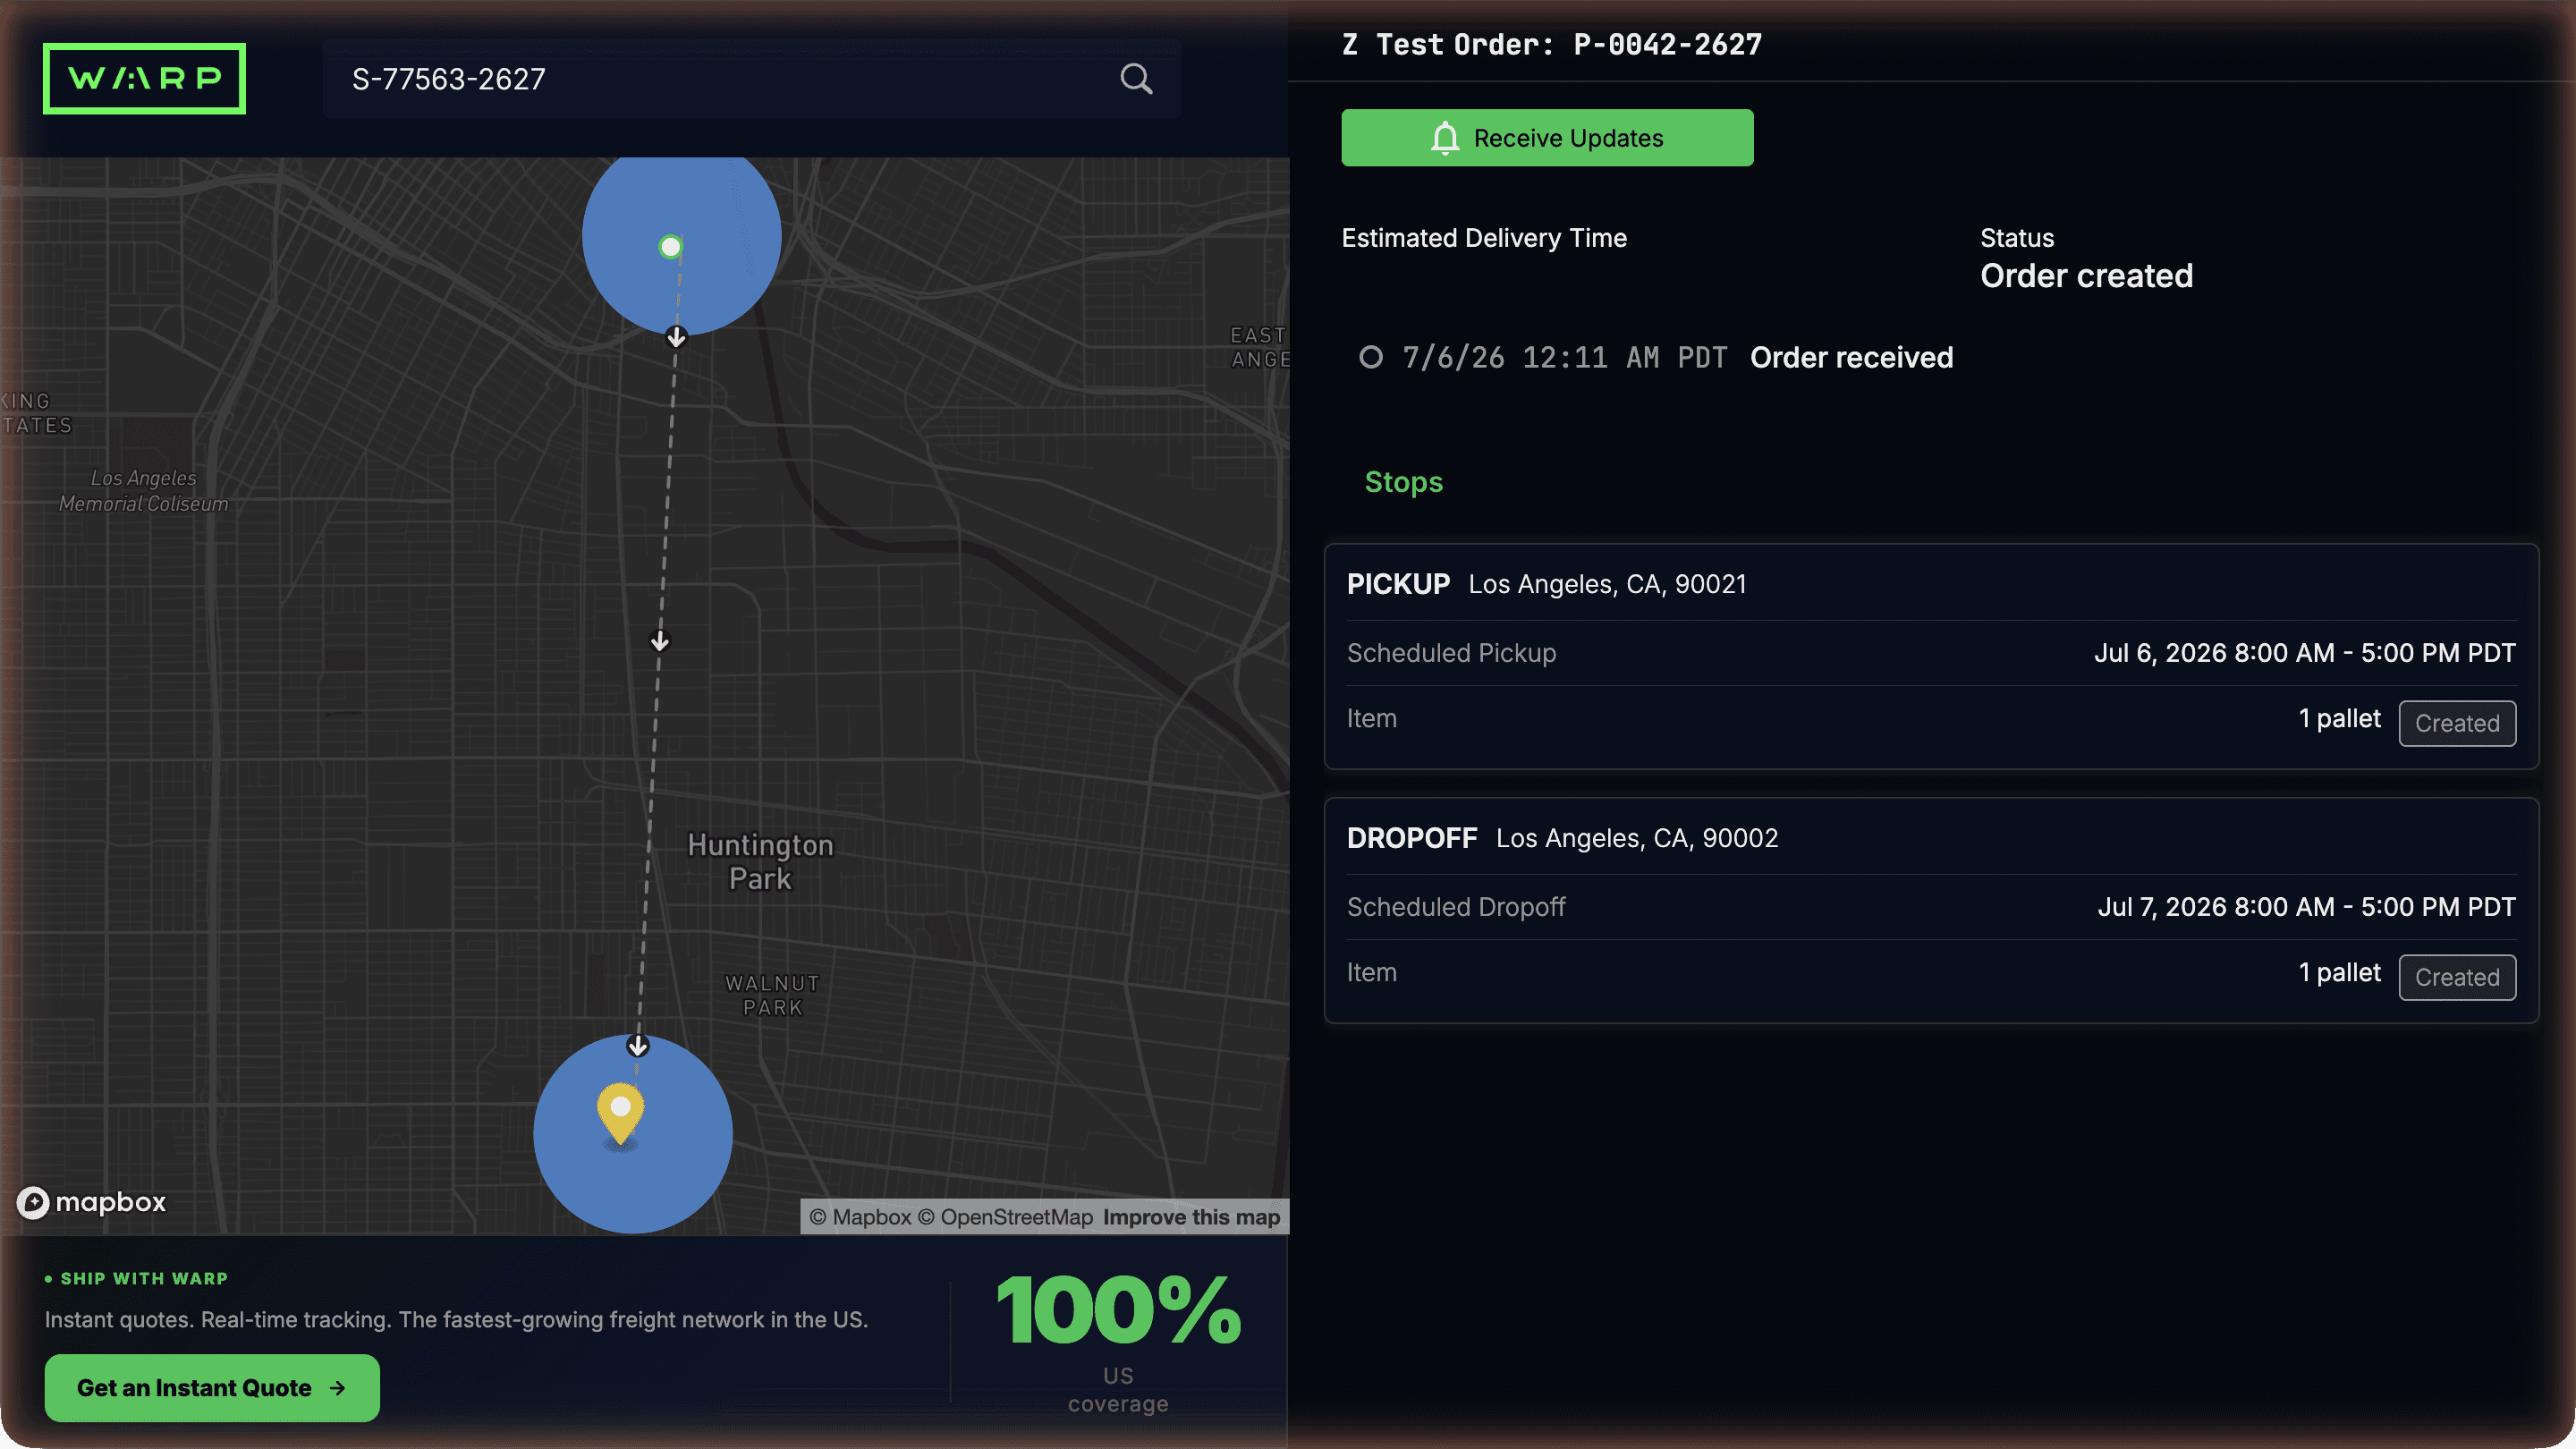Click the arrow on Get an Instant Quote

[x=337, y=1388]
